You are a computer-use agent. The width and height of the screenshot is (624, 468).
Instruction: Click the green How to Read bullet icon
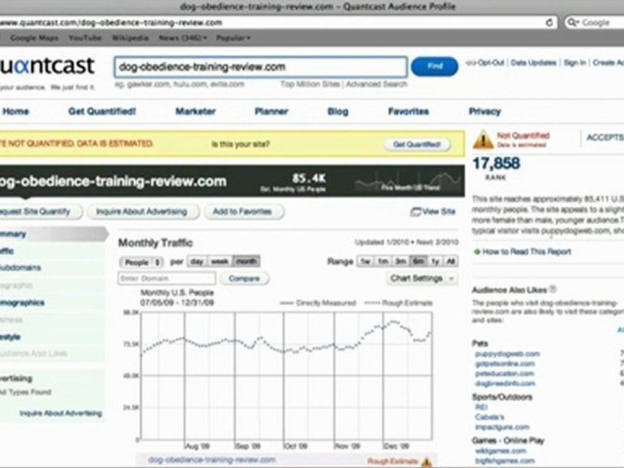[476, 252]
